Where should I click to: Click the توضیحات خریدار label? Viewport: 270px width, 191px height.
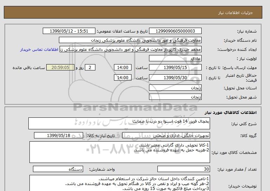242,186
